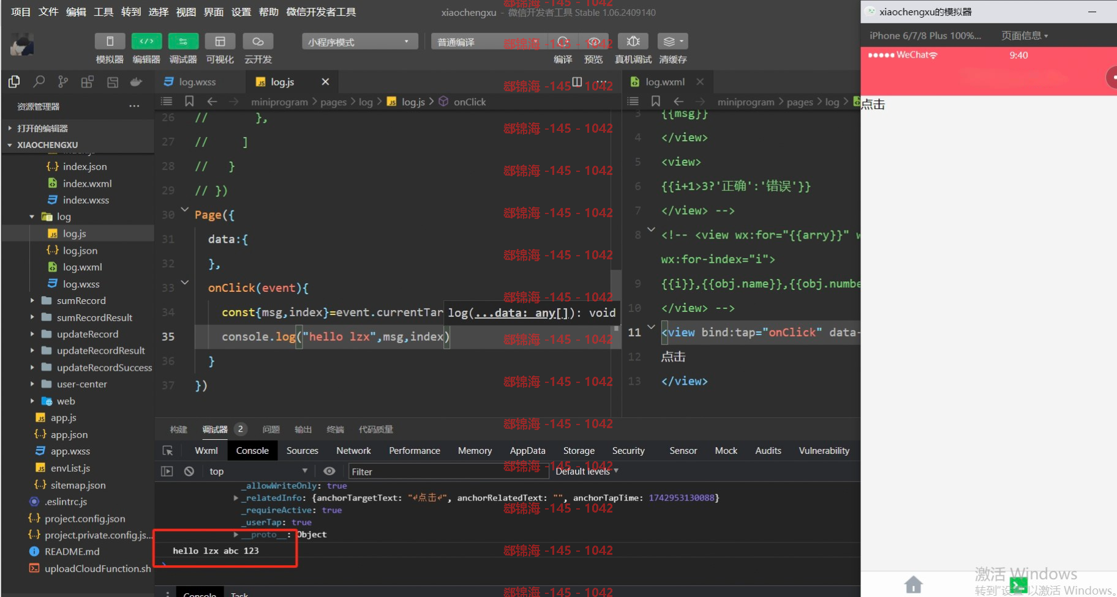
Task: Close the log.js editor tab
Action: [325, 81]
